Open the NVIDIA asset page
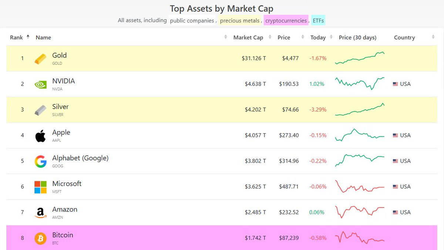444x250 pixels. click(x=64, y=81)
